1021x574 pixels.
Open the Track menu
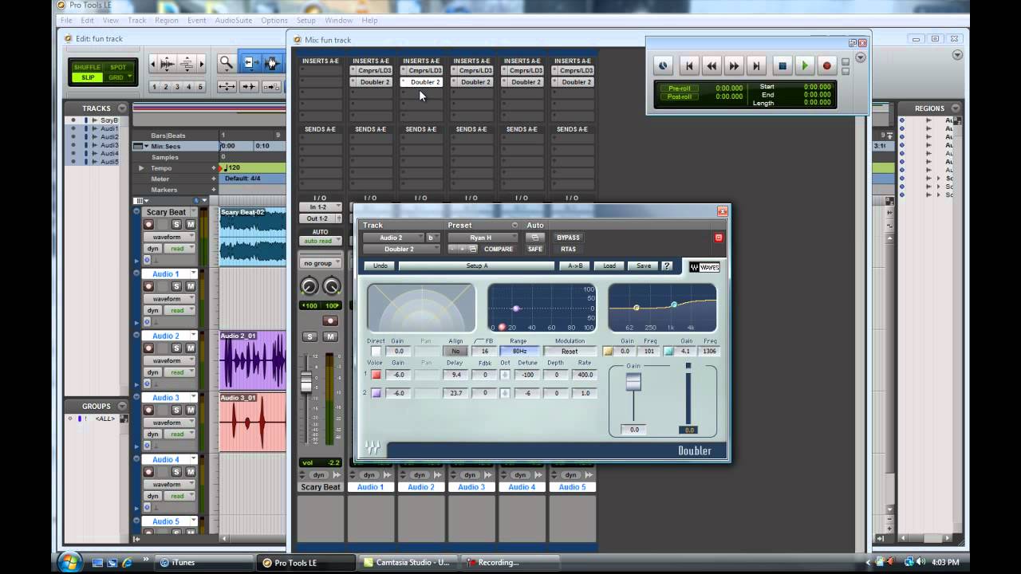[x=137, y=20]
